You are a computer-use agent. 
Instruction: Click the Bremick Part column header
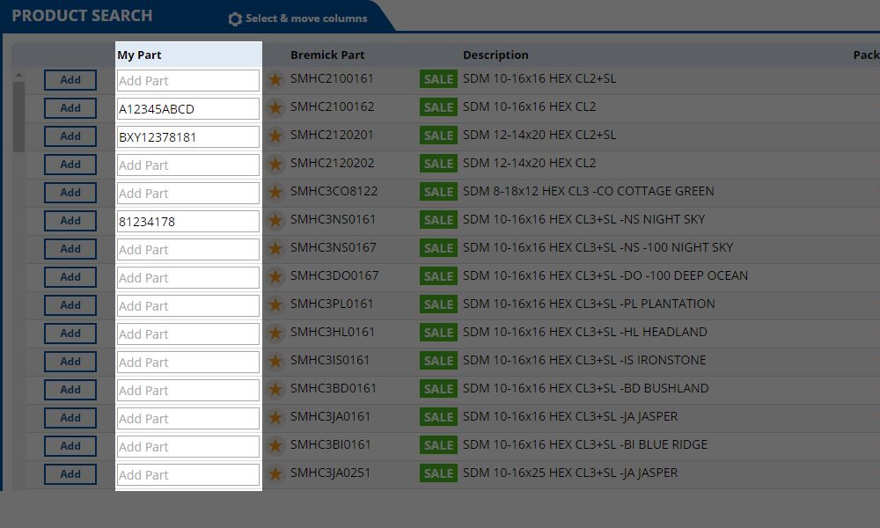(x=327, y=55)
